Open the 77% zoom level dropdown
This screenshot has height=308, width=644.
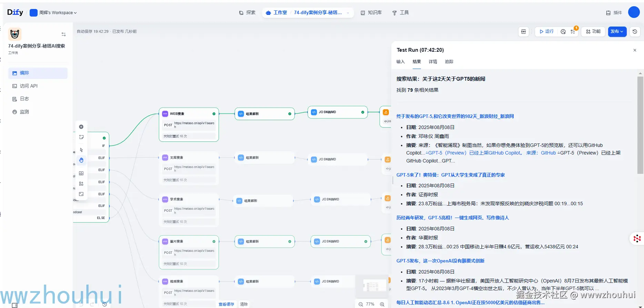click(370, 304)
